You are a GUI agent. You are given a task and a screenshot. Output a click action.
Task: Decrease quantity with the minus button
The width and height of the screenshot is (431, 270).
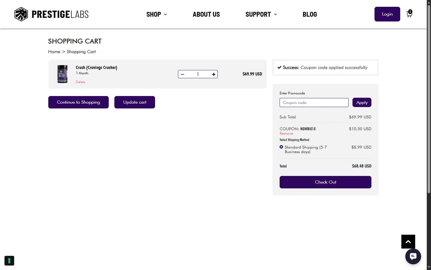182,74
